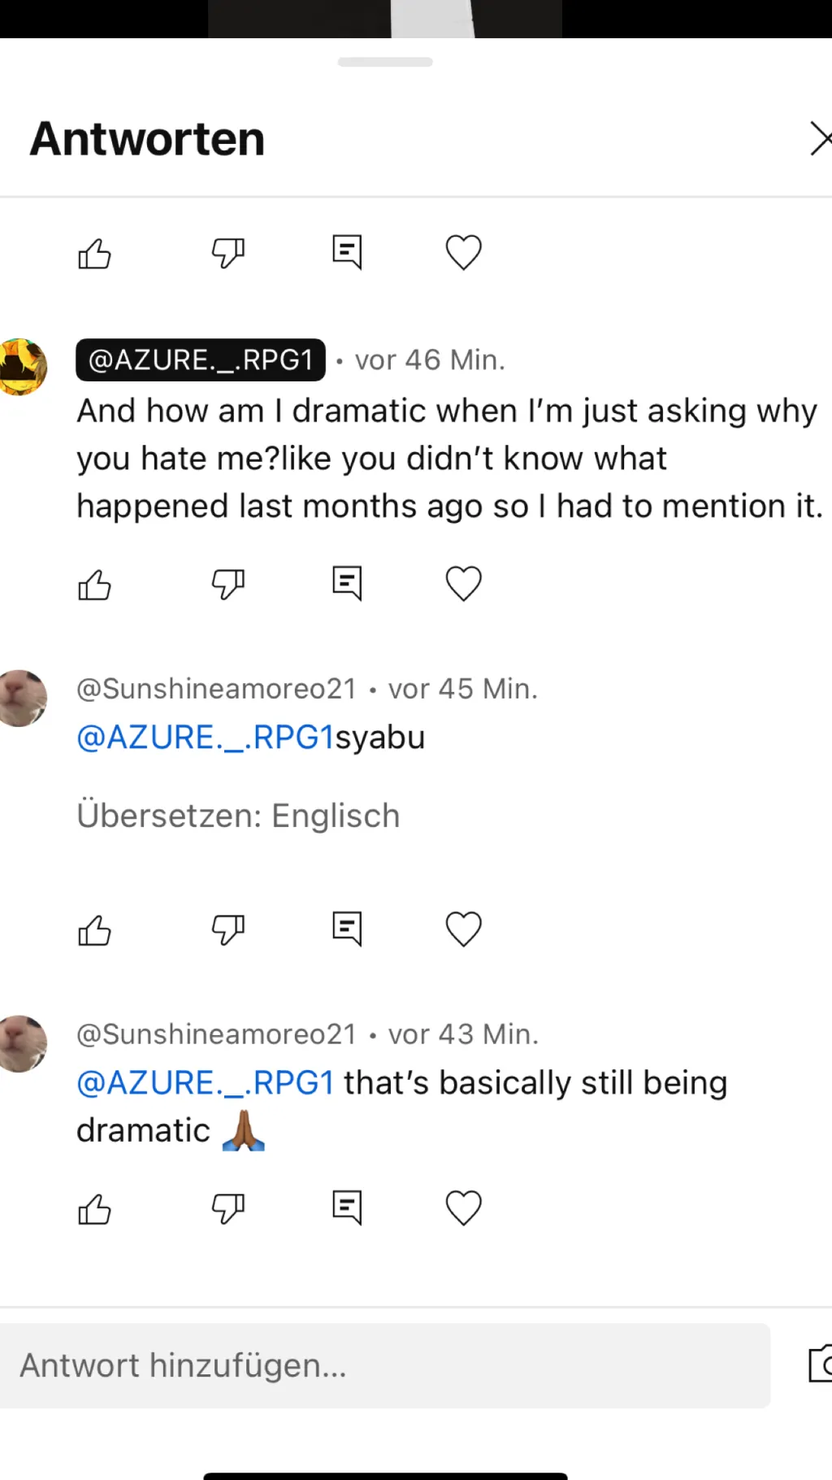Image resolution: width=832 pixels, height=1480 pixels.
Task: Open highlighted @AZURE._.RPG1 username badge
Action: click(x=201, y=359)
